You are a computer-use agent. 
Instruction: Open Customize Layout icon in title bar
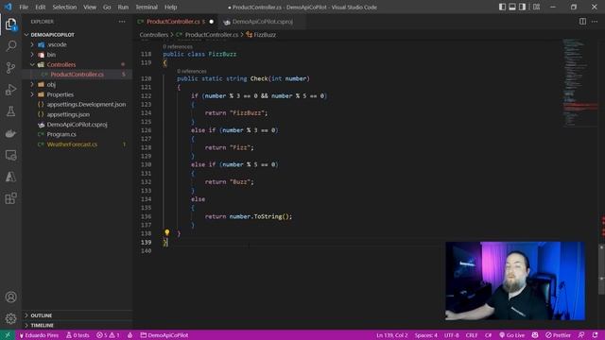[536, 7]
